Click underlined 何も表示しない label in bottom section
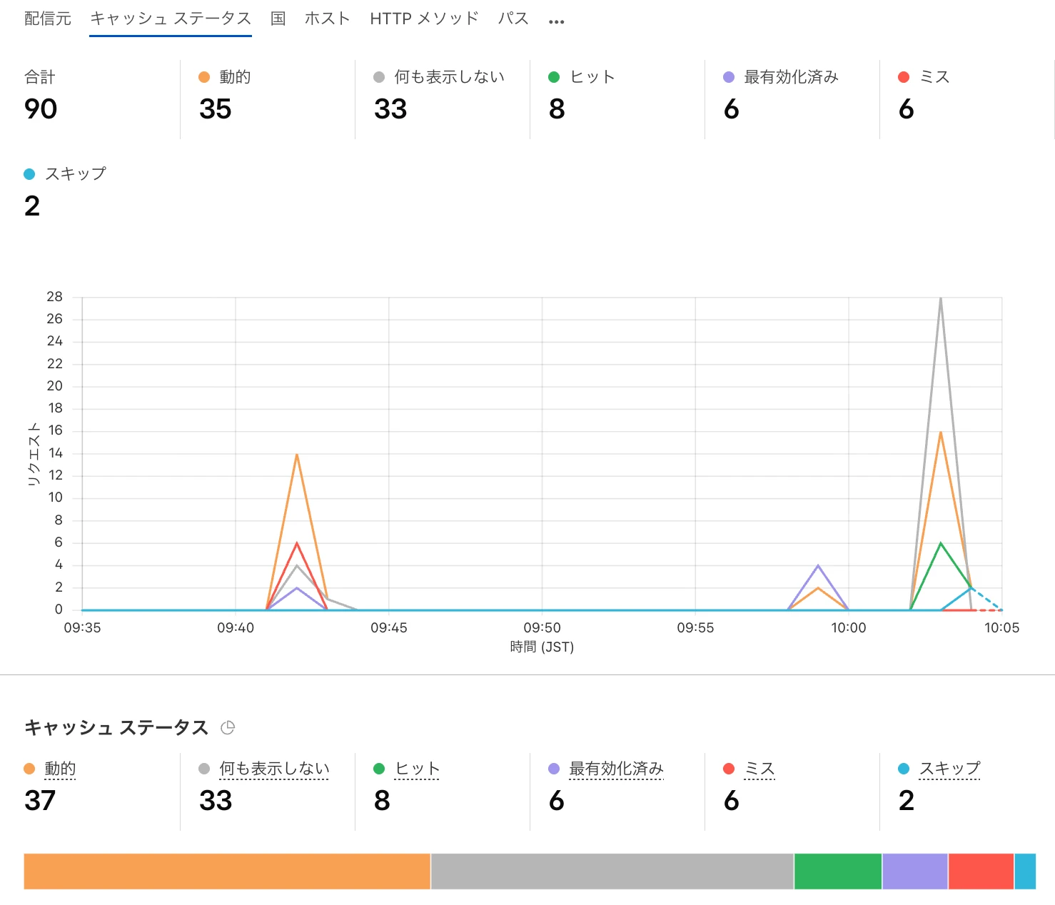 click(x=274, y=769)
